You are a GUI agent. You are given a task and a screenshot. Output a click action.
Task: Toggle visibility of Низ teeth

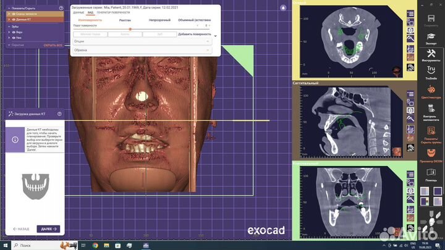coord(13,38)
